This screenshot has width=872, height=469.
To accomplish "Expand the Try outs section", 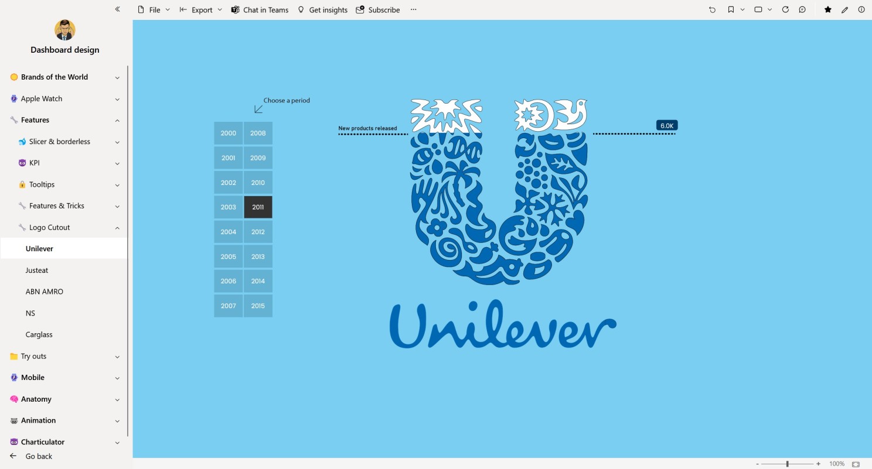I will (x=117, y=357).
